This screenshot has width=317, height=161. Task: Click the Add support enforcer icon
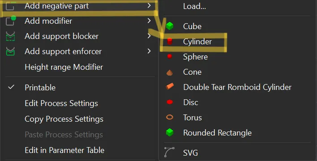pyautogui.click(x=10, y=51)
